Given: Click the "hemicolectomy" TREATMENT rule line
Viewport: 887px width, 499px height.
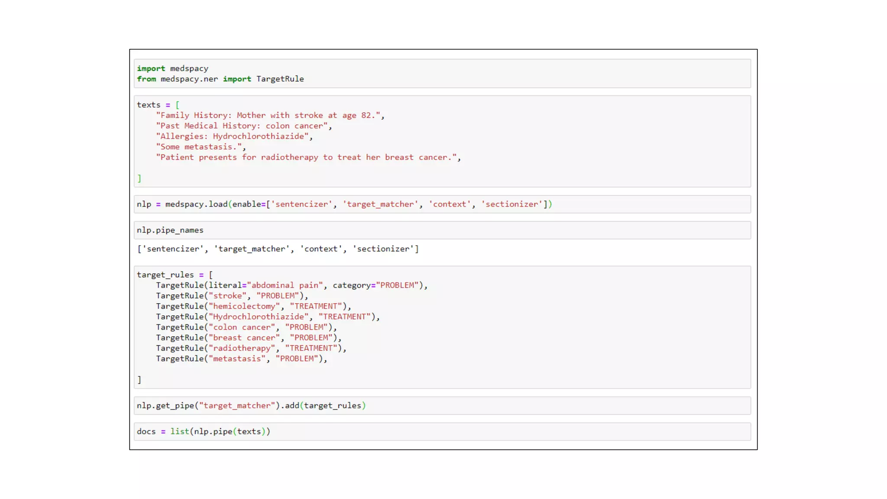Looking at the screenshot, I should click(x=253, y=306).
